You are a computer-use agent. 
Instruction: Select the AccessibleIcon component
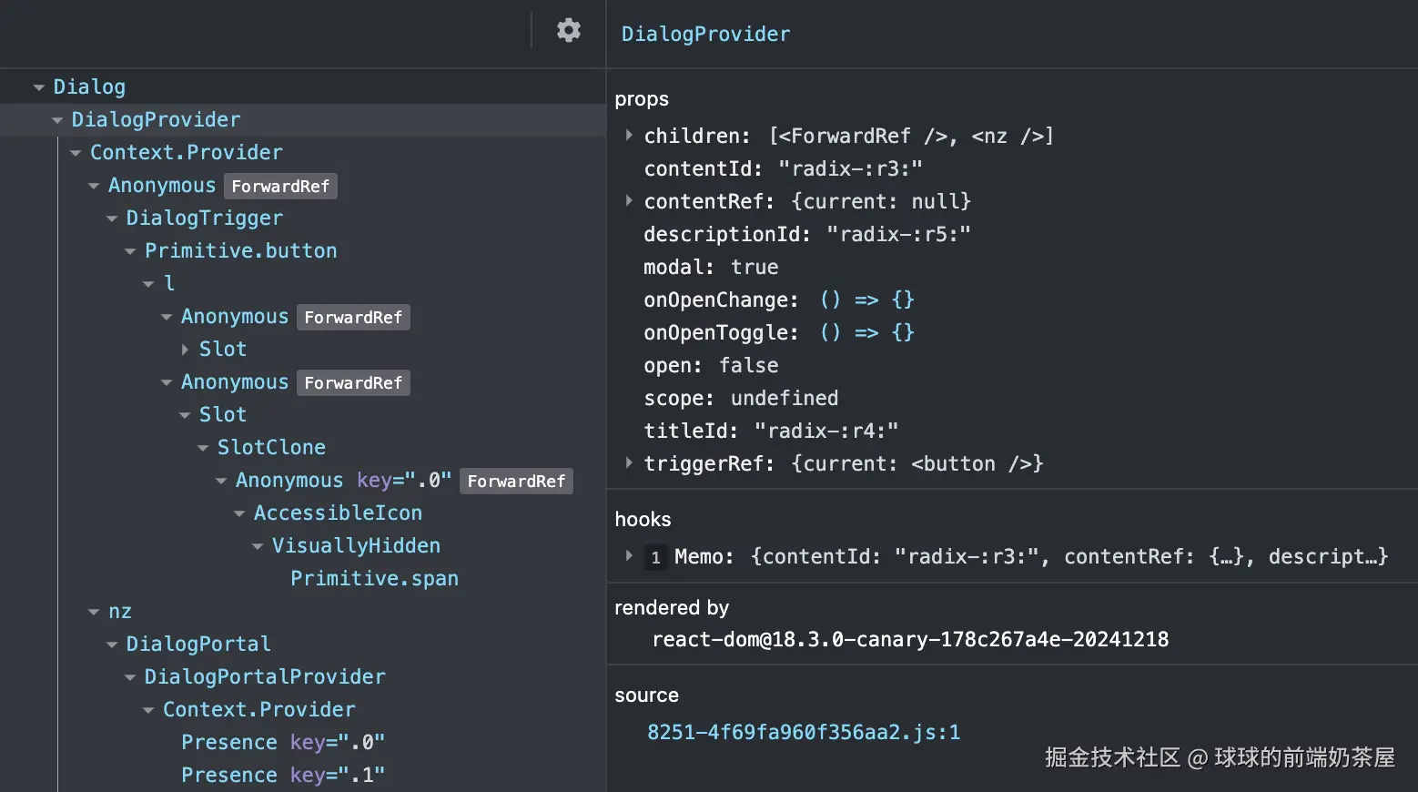click(x=338, y=513)
